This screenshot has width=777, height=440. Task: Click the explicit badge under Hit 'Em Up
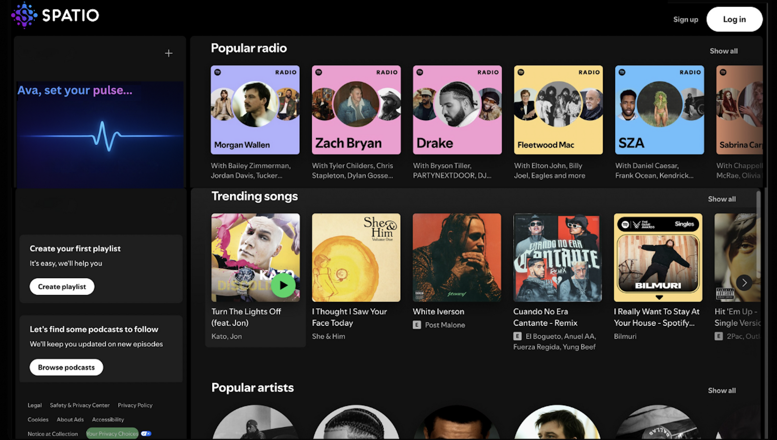[x=719, y=336]
